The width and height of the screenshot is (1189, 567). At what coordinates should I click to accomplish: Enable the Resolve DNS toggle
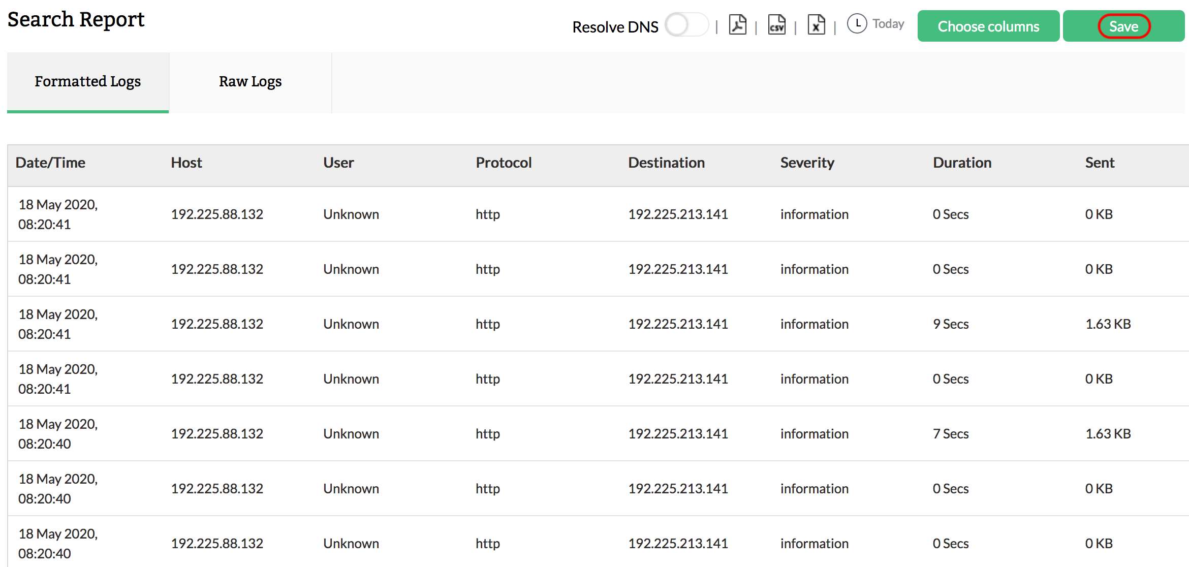[x=687, y=25]
